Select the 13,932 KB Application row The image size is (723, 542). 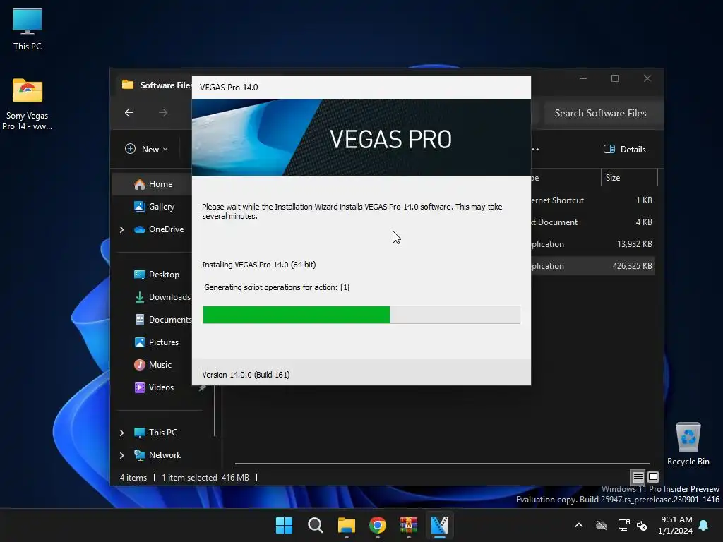point(592,243)
